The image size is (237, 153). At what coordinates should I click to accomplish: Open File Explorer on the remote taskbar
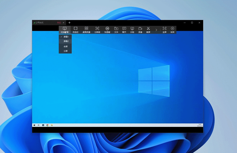tap(52, 125)
